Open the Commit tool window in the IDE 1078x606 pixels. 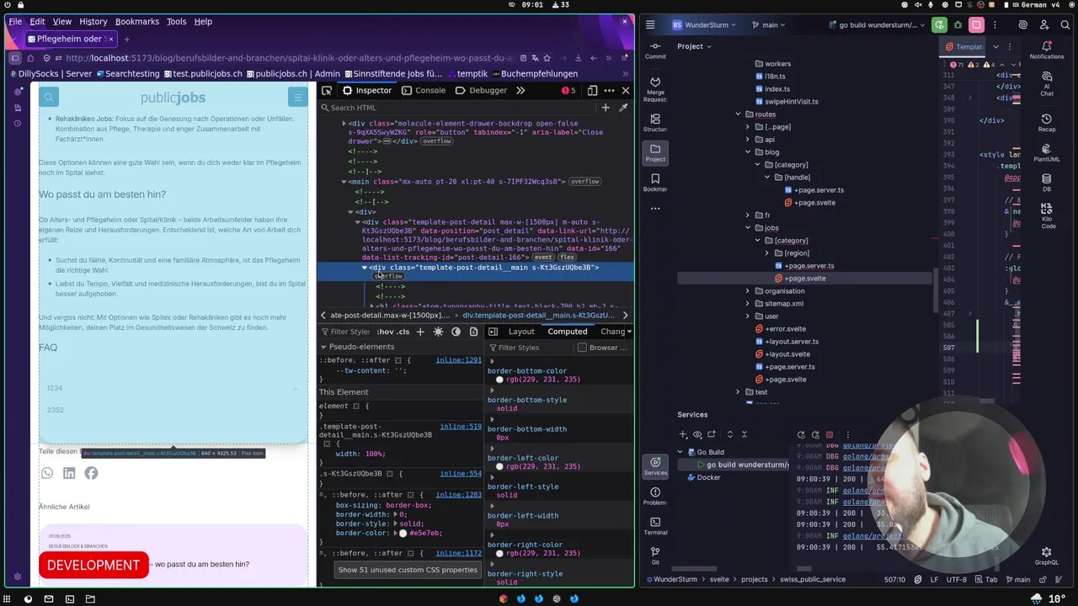coord(655,50)
